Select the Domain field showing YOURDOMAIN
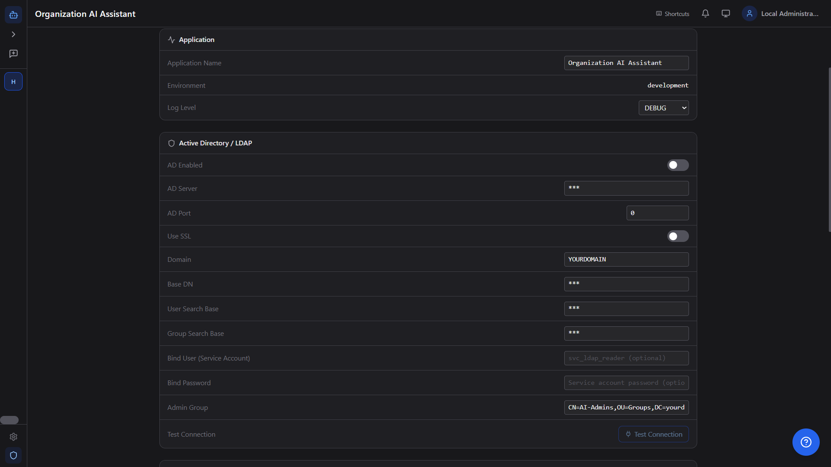Image resolution: width=831 pixels, height=467 pixels. click(x=626, y=259)
